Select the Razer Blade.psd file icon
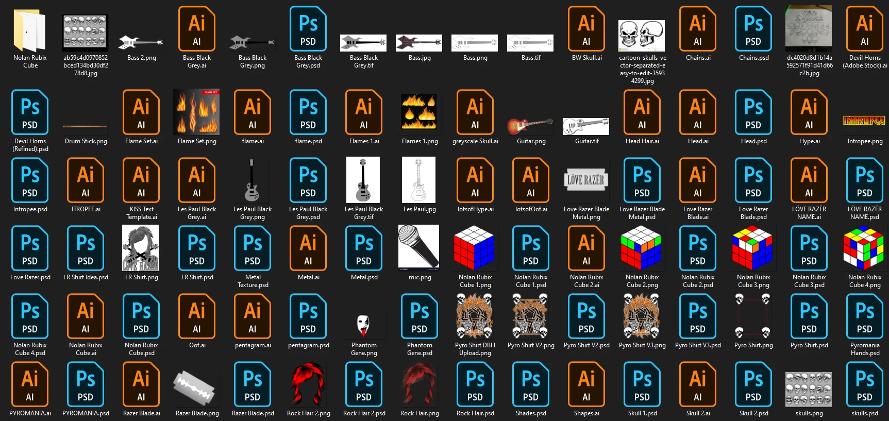The image size is (889, 421). point(253,384)
